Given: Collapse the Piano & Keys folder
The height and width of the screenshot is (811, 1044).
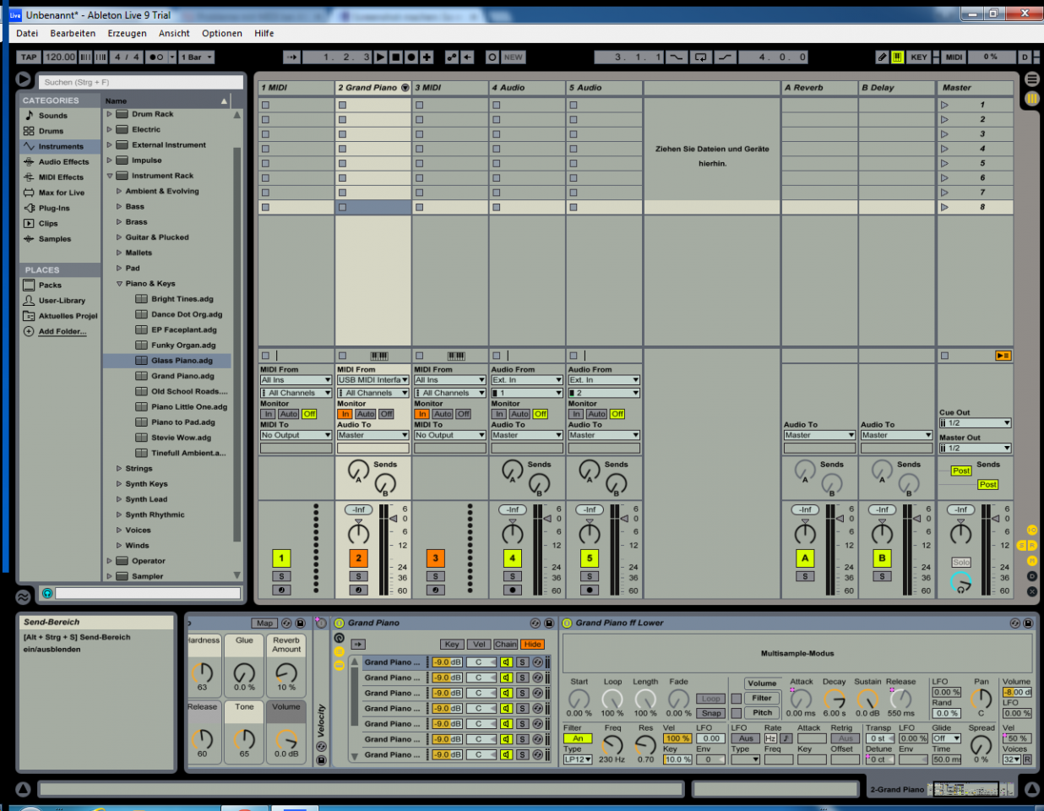Looking at the screenshot, I should [x=119, y=284].
